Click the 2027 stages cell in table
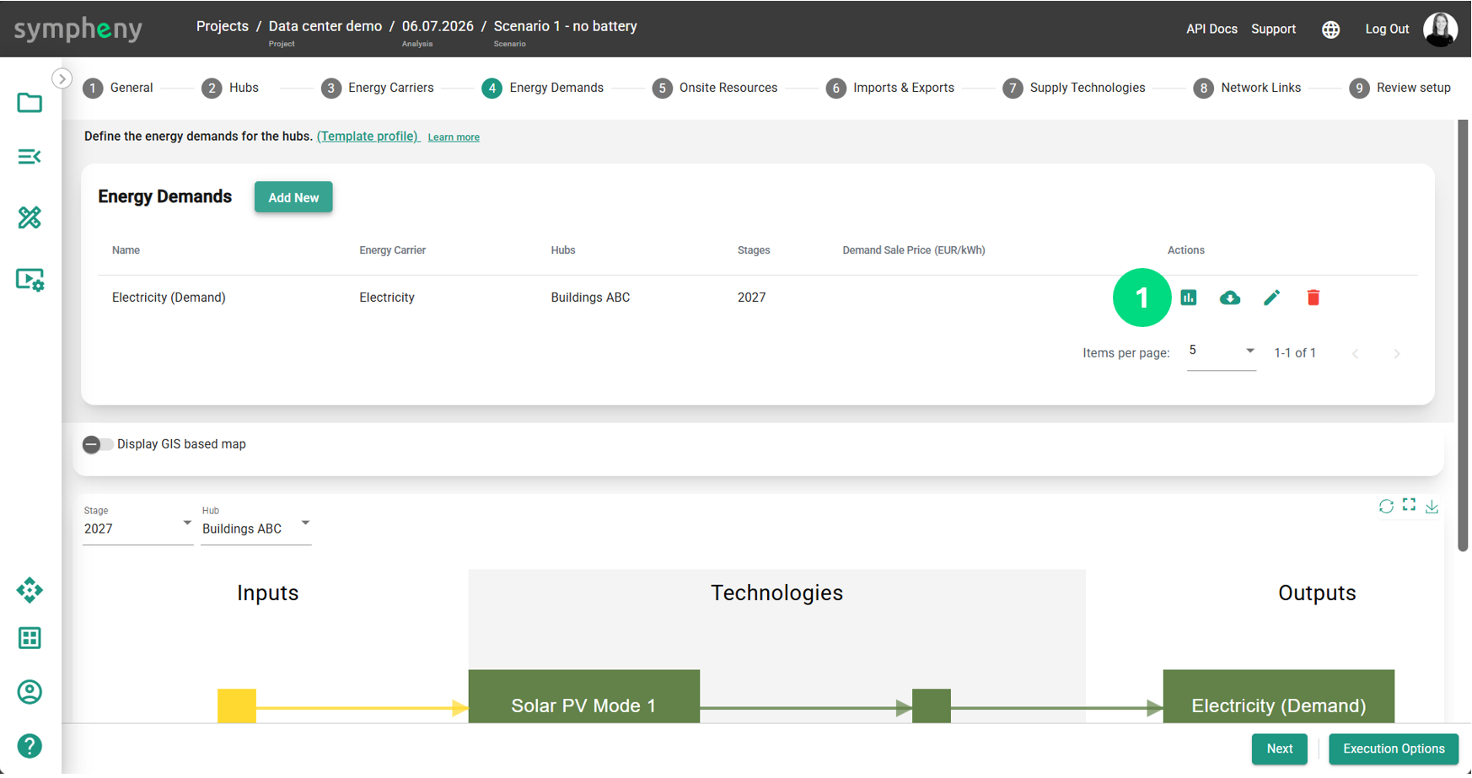 [x=752, y=298]
